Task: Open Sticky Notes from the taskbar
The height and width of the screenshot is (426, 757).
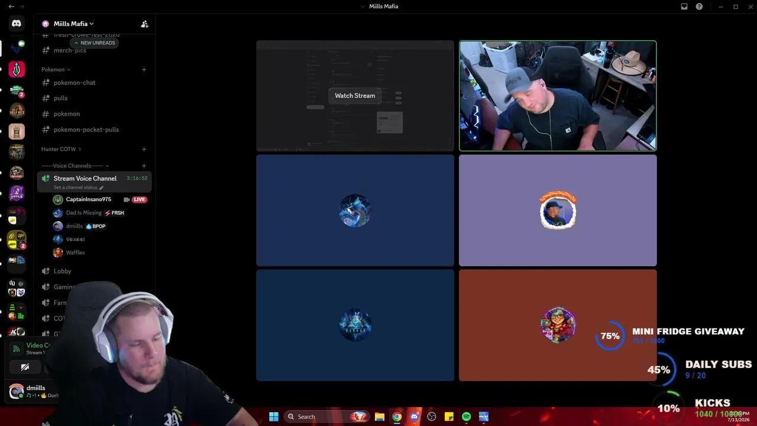Action: (x=449, y=417)
